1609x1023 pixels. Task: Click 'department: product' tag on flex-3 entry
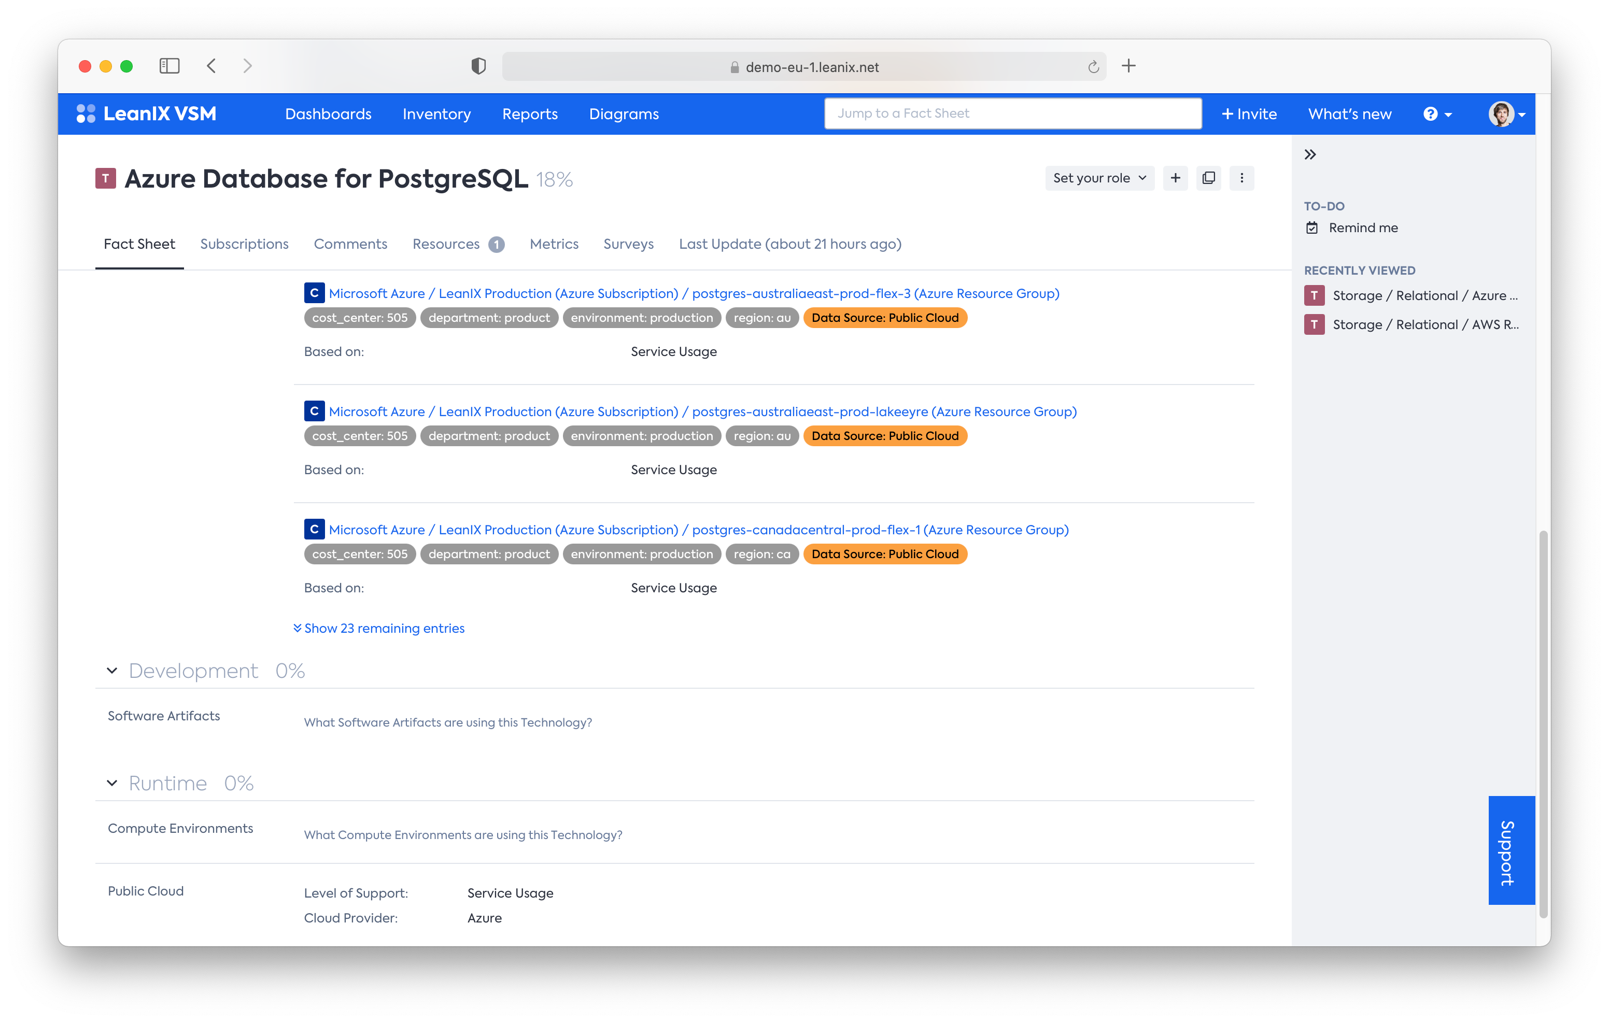489,317
